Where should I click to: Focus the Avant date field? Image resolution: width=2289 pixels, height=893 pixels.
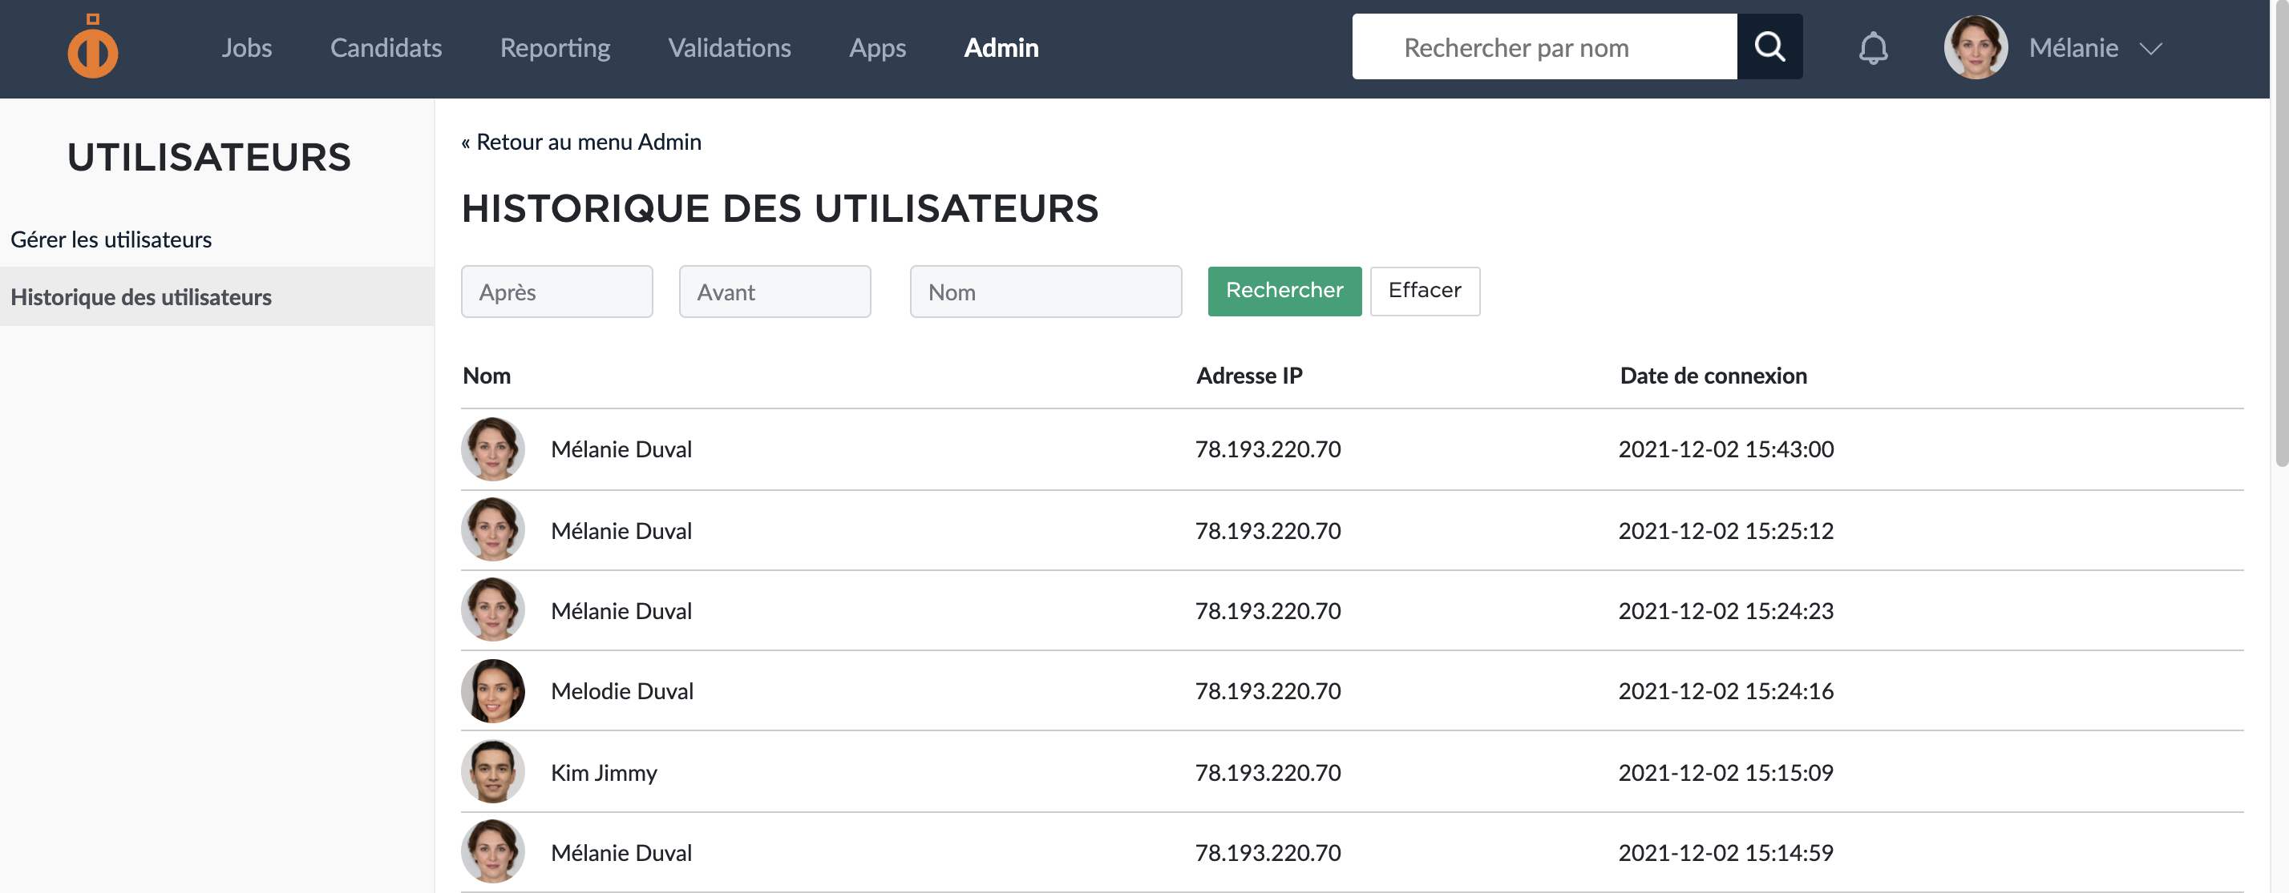point(774,292)
